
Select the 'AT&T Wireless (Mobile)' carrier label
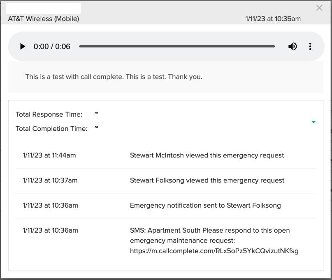[x=44, y=19]
